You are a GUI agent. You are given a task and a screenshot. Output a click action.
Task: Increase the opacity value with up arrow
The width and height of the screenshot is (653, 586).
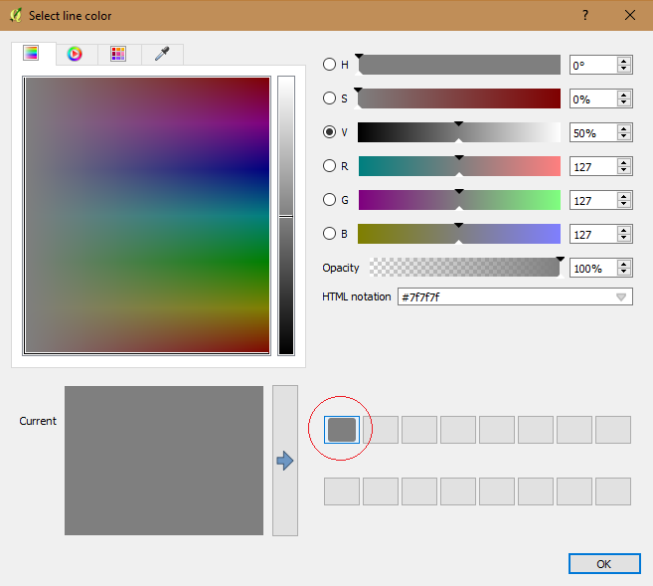point(624,264)
